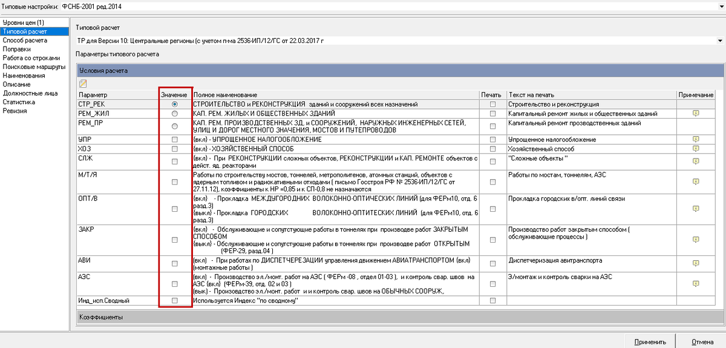The width and height of the screenshot is (726, 348).
Task: Click 'Капитальный ремонт прозводственных зданий' cell
Action: [x=592, y=126]
